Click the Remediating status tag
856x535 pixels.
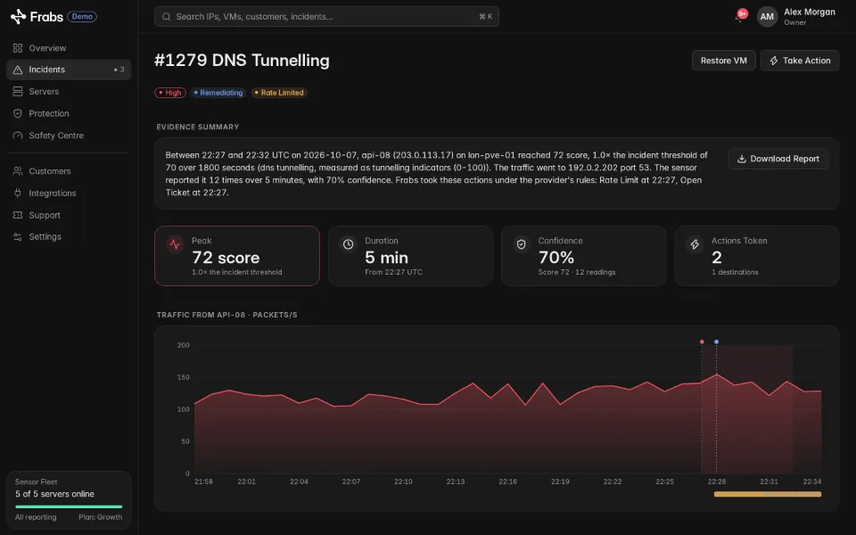218,93
